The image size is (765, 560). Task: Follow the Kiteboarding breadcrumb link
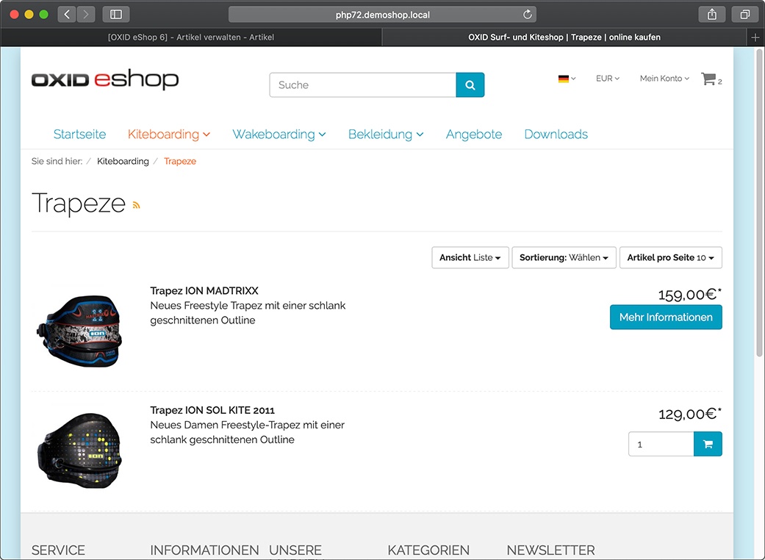click(123, 162)
